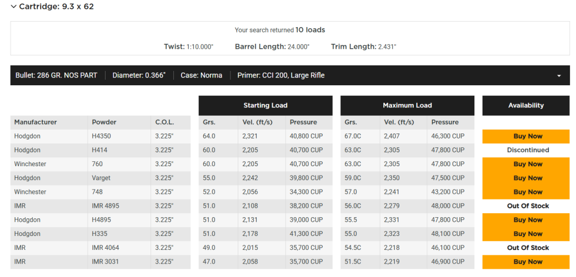Click Diameter: 0.366" label

(139, 76)
